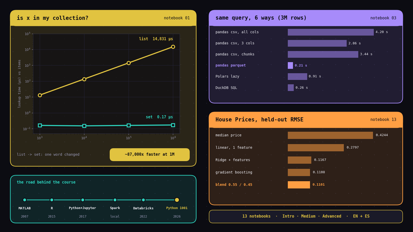Select the teal set square marker at 10^6 items
This screenshot has height=232, width=413.
coord(173,125)
